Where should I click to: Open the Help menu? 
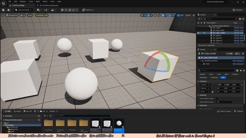pyautogui.click(x=59, y=2)
